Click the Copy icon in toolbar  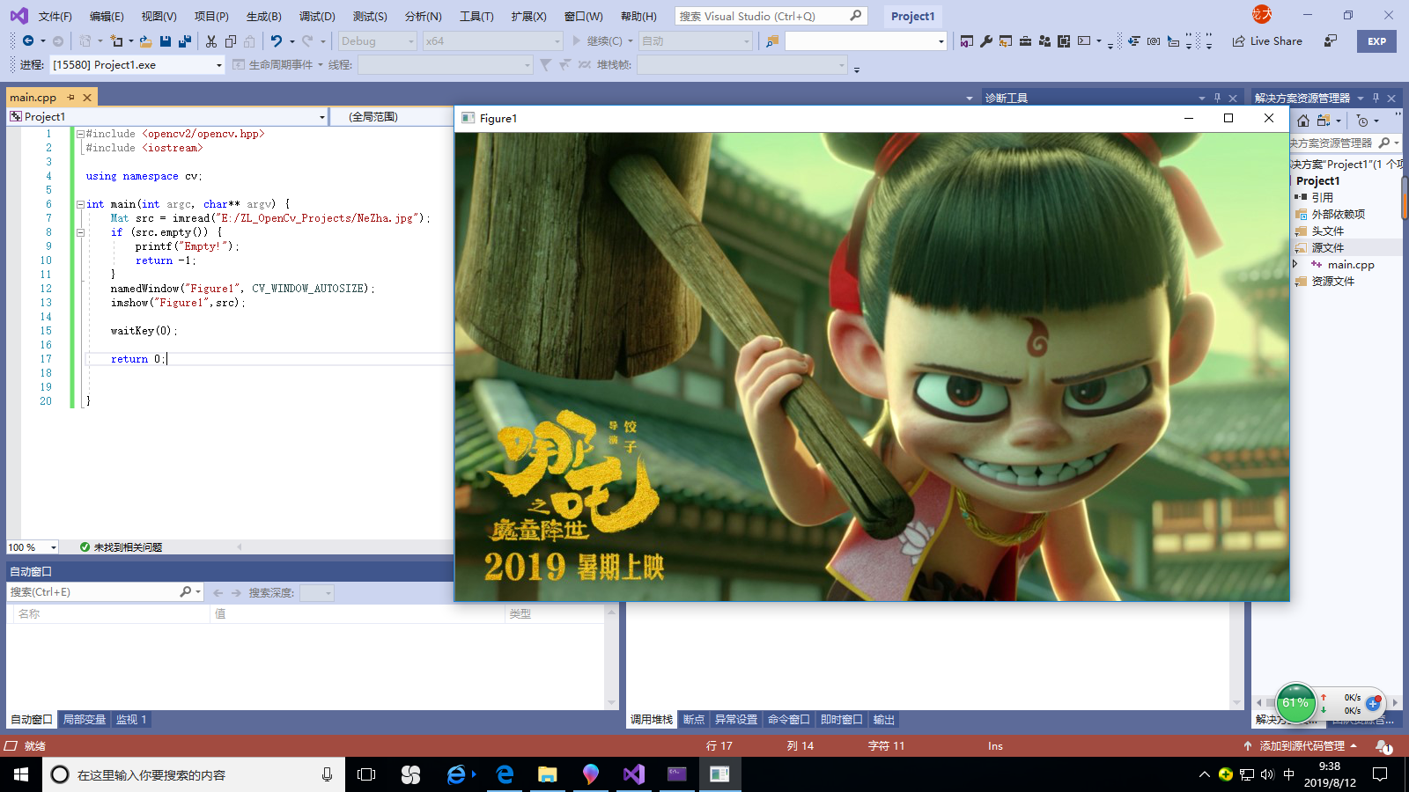[231, 40]
